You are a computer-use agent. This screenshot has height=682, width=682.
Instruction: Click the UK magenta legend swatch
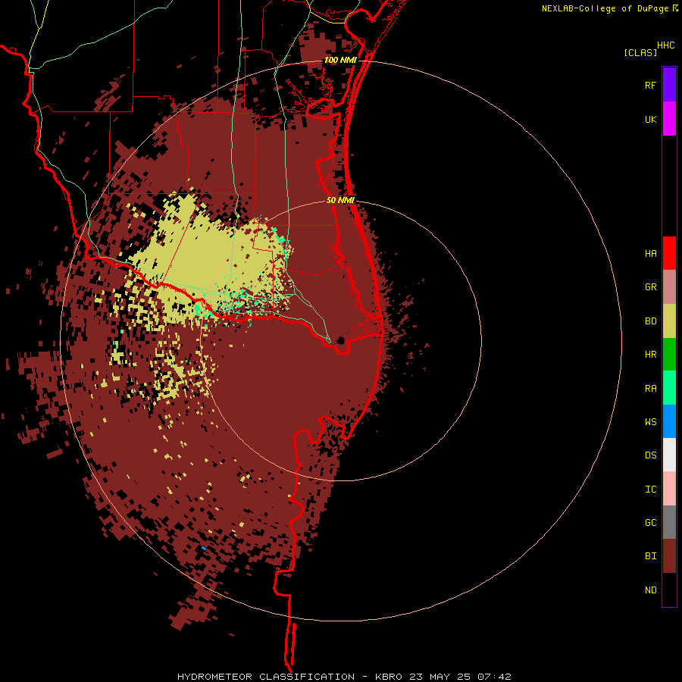coord(669,118)
